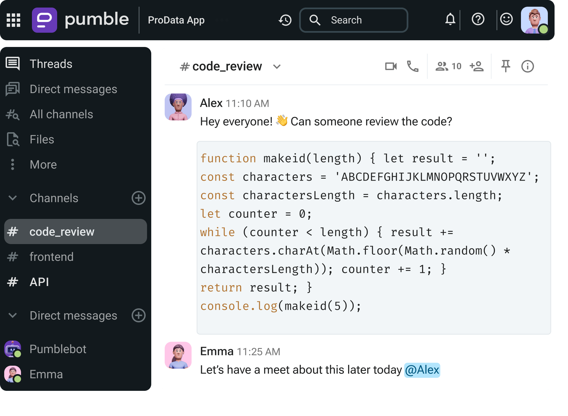
Task: Open the API channel
Action: [x=39, y=282]
